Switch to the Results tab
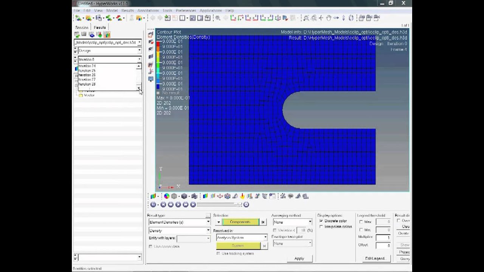This screenshot has width=484, height=272. (100, 28)
